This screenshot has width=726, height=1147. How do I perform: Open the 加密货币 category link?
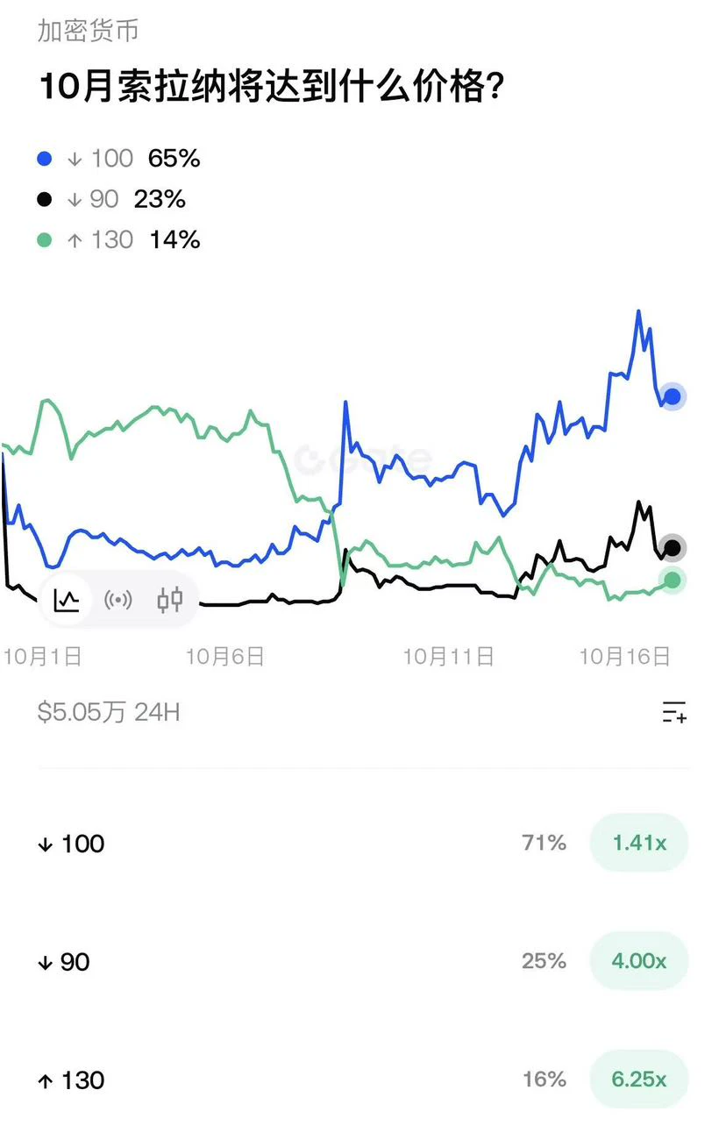(x=88, y=31)
